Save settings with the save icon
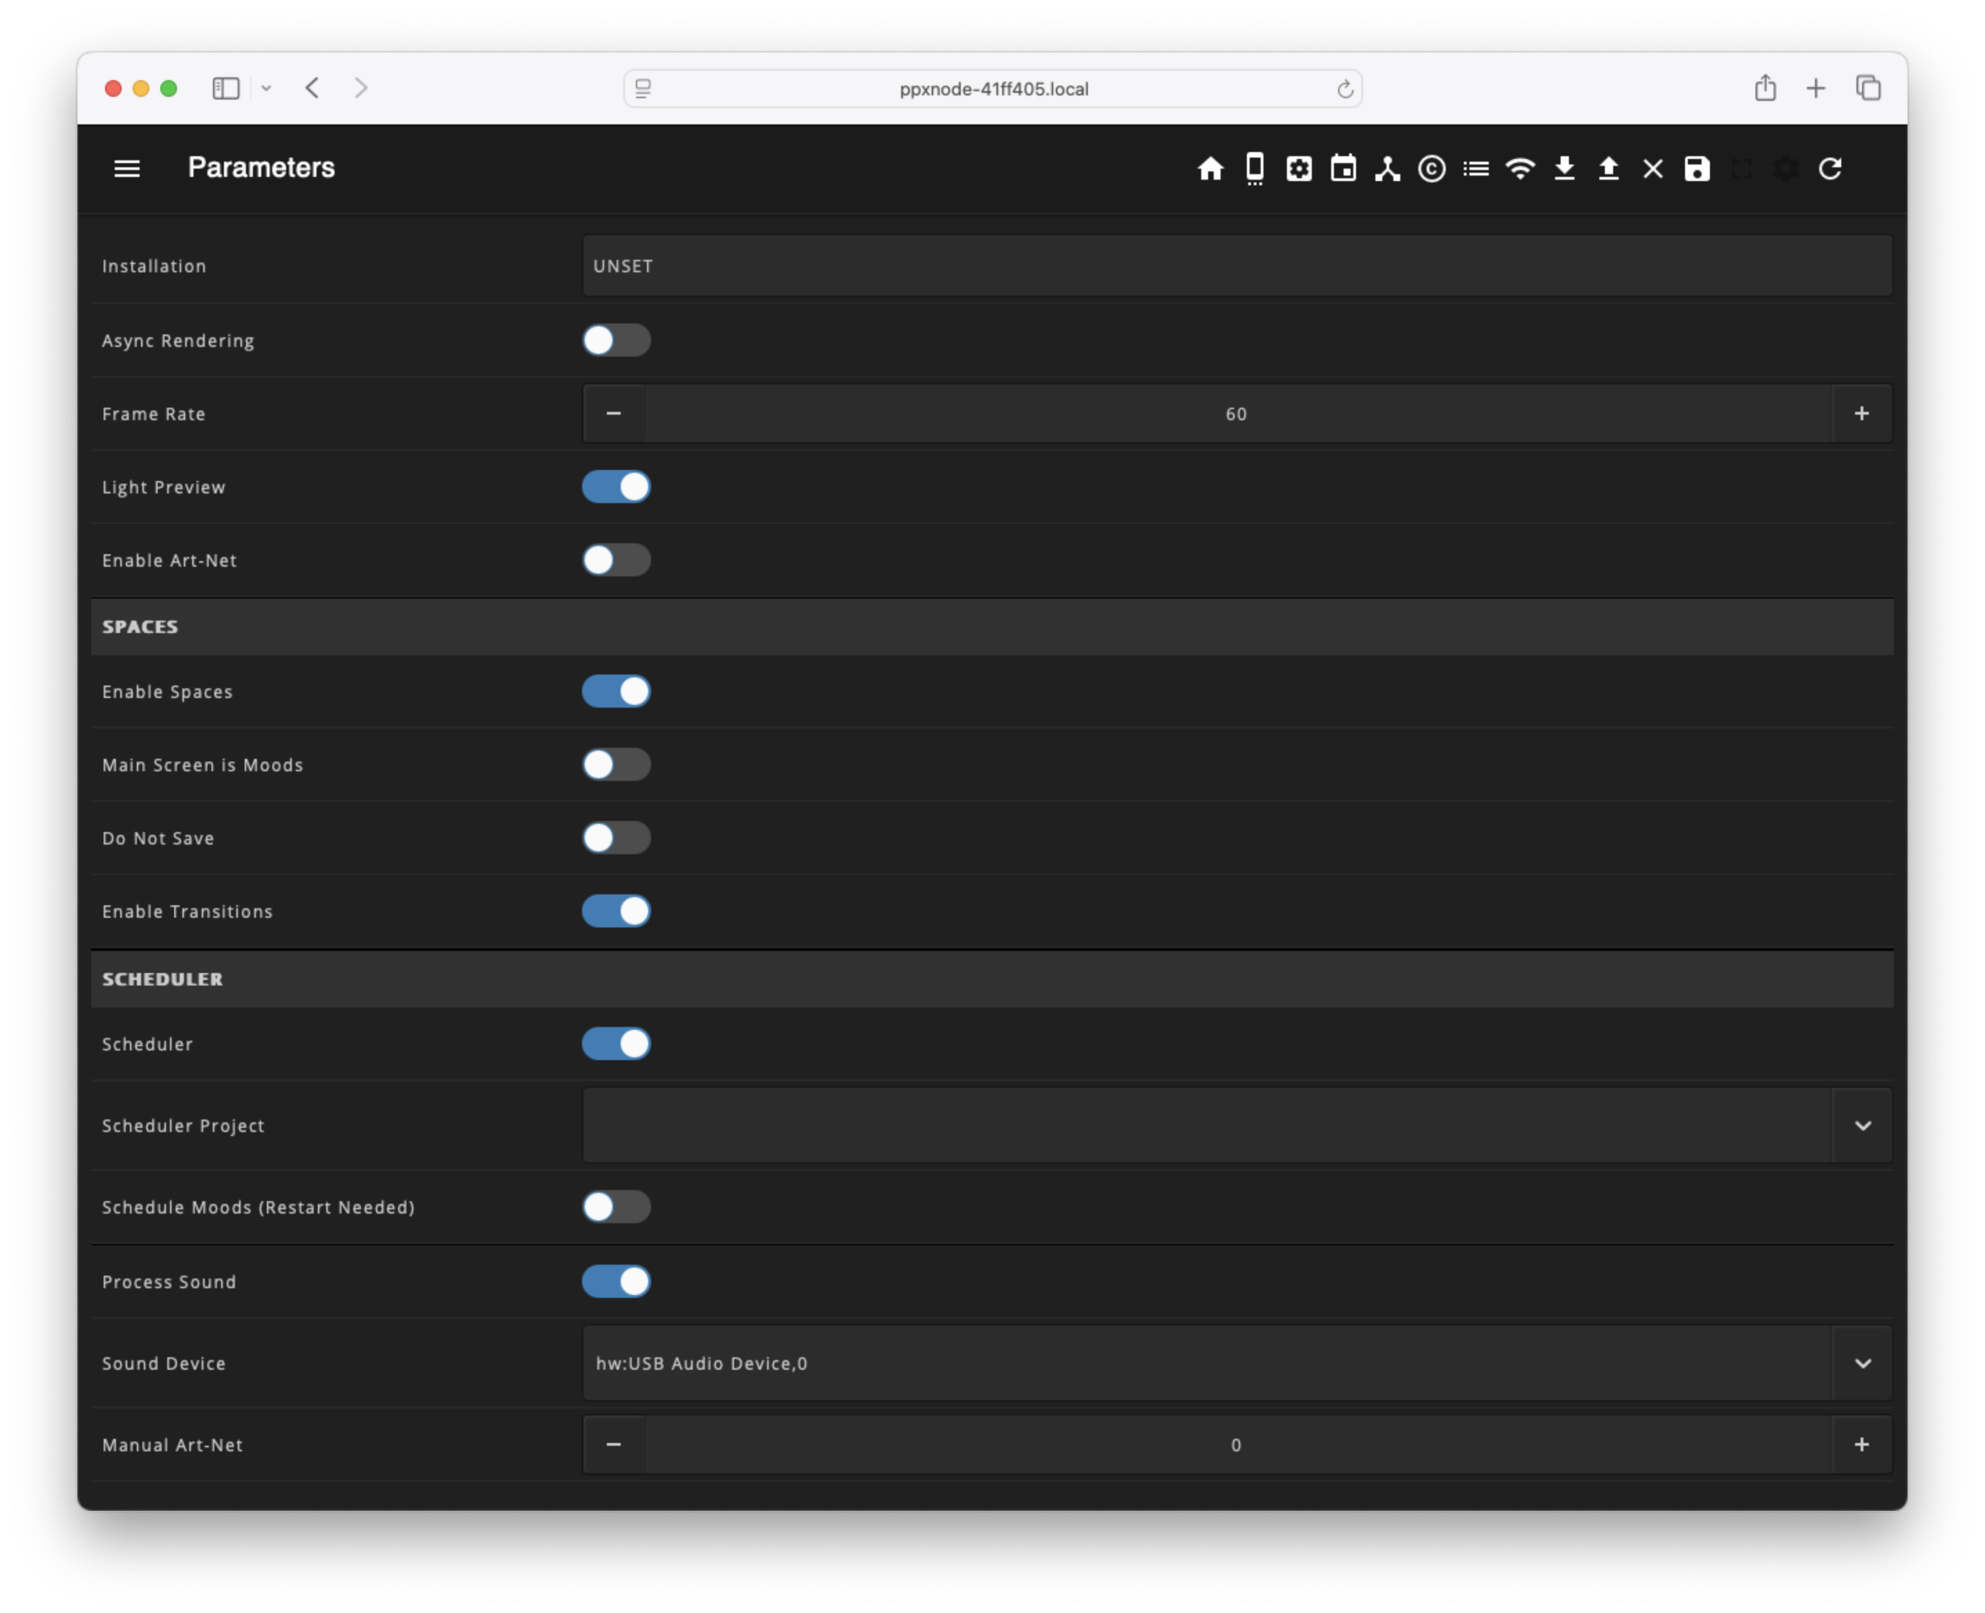 1696,168
